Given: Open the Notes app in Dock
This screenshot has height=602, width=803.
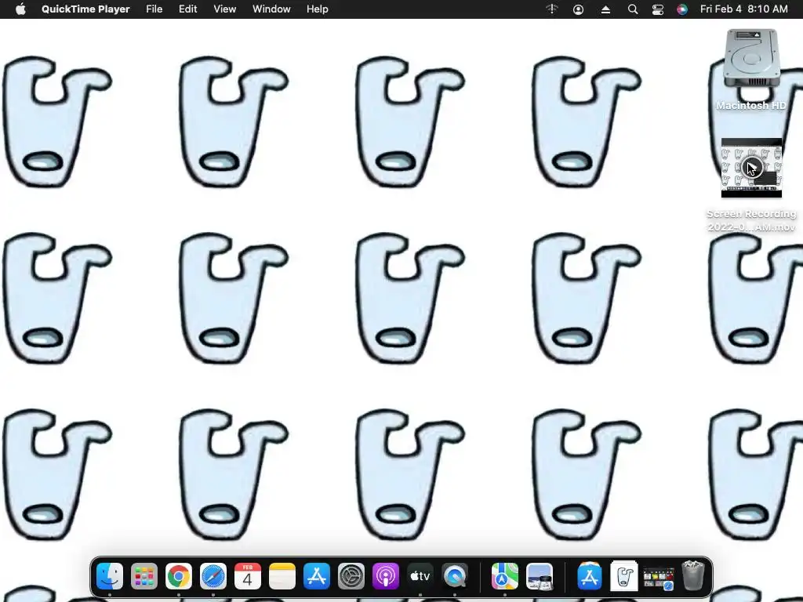Looking at the screenshot, I should (x=282, y=576).
